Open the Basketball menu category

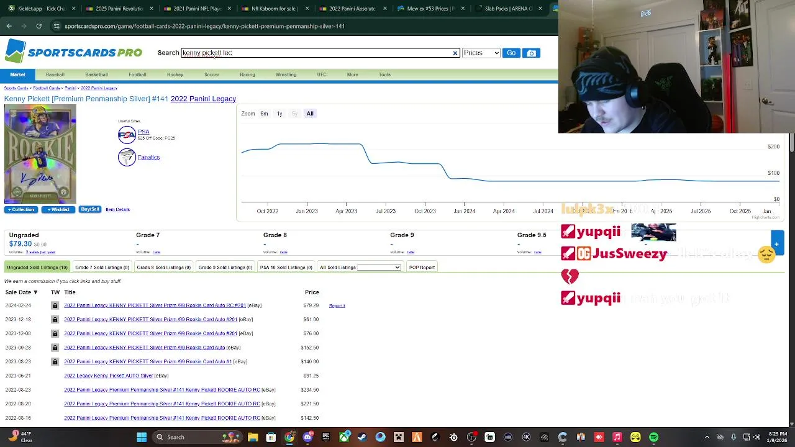coord(96,74)
